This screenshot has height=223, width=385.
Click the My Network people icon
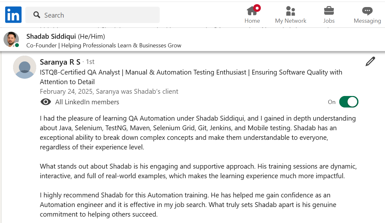pos(291,11)
